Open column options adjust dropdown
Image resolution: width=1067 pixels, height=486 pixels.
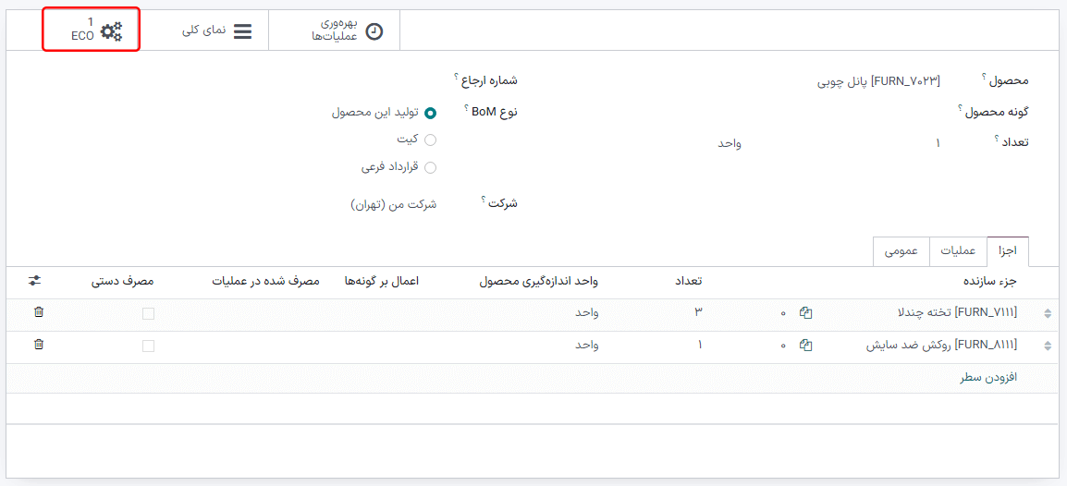click(x=35, y=280)
